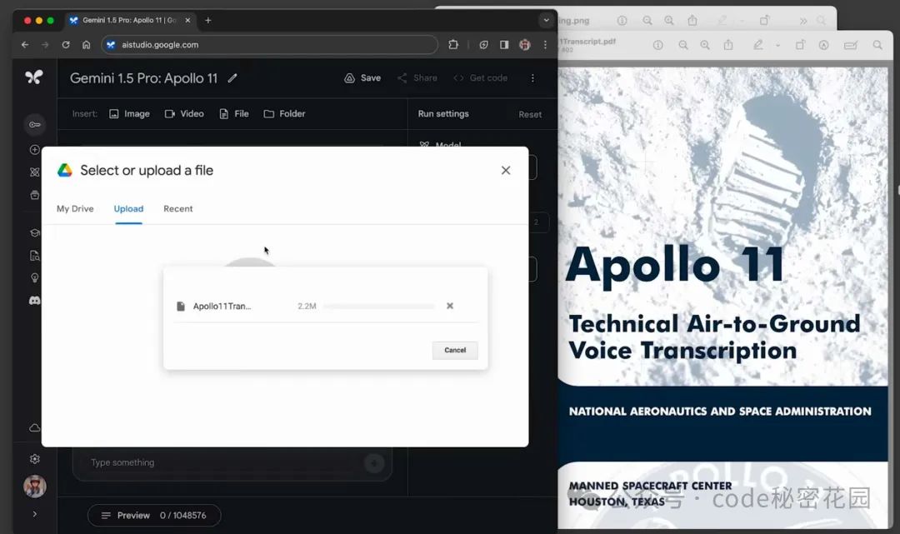The width and height of the screenshot is (900, 534).
Task: Click the Apollo11Tran file name
Action: point(222,307)
